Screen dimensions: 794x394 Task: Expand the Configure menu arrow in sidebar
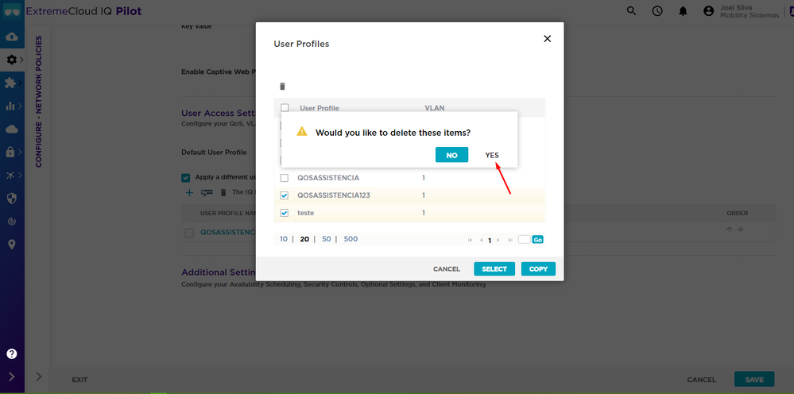point(21,60)
